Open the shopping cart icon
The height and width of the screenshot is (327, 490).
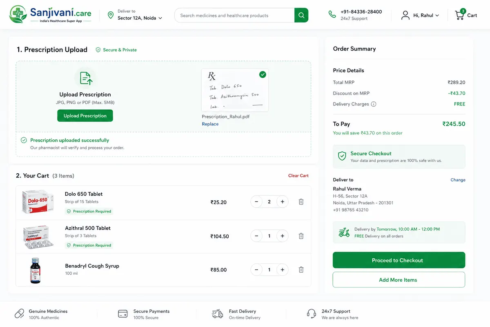pos(460,15)
